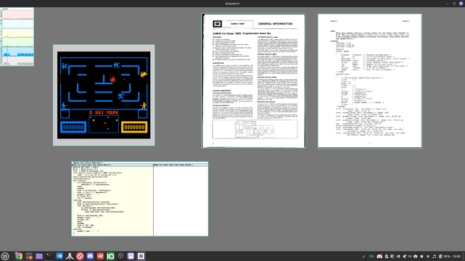Click the left column's blue layout box in acme
465x261 pixels.
coord(72,165)
